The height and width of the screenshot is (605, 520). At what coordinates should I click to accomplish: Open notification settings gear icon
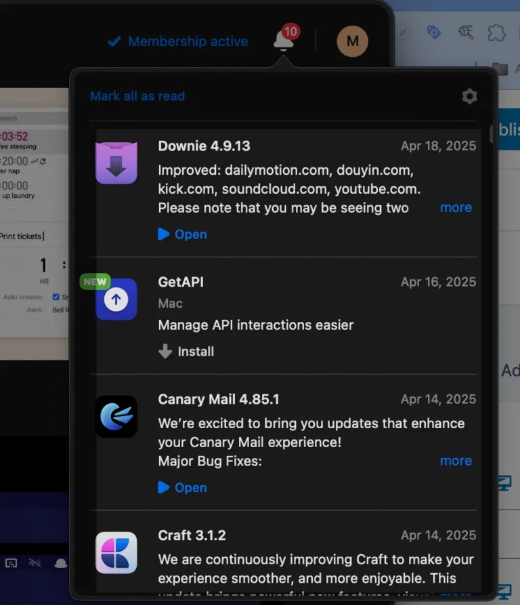469,96
